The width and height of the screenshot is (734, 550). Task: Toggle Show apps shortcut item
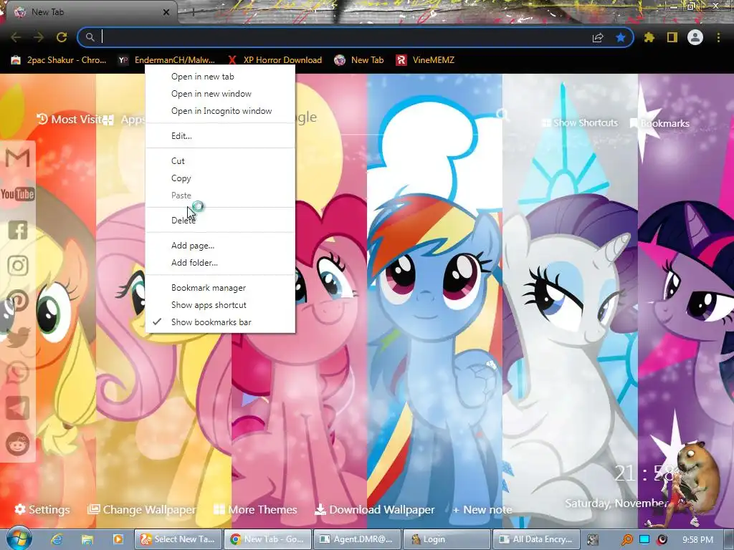coord(220,305)
